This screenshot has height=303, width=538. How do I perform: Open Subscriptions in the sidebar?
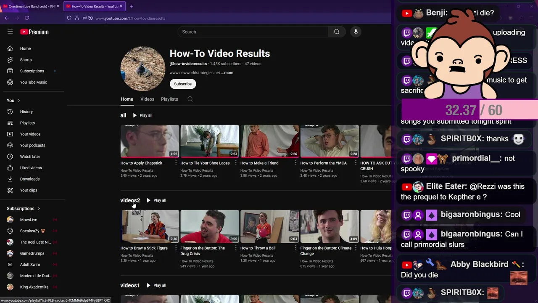point(32,71)
